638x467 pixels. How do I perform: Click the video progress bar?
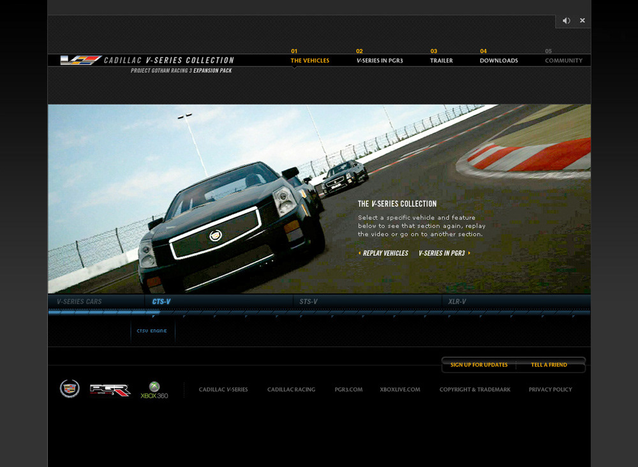pyautogui.click(x=319, y=312)
